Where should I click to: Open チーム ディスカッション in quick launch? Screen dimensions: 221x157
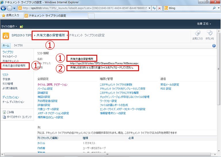13,102
